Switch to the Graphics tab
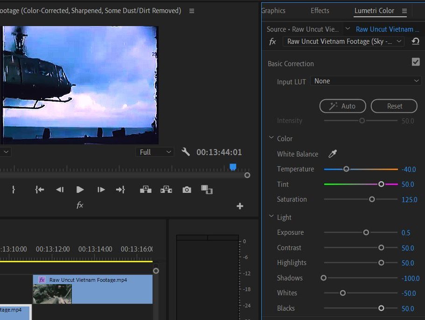425x320 pixels. coord(273,11)
